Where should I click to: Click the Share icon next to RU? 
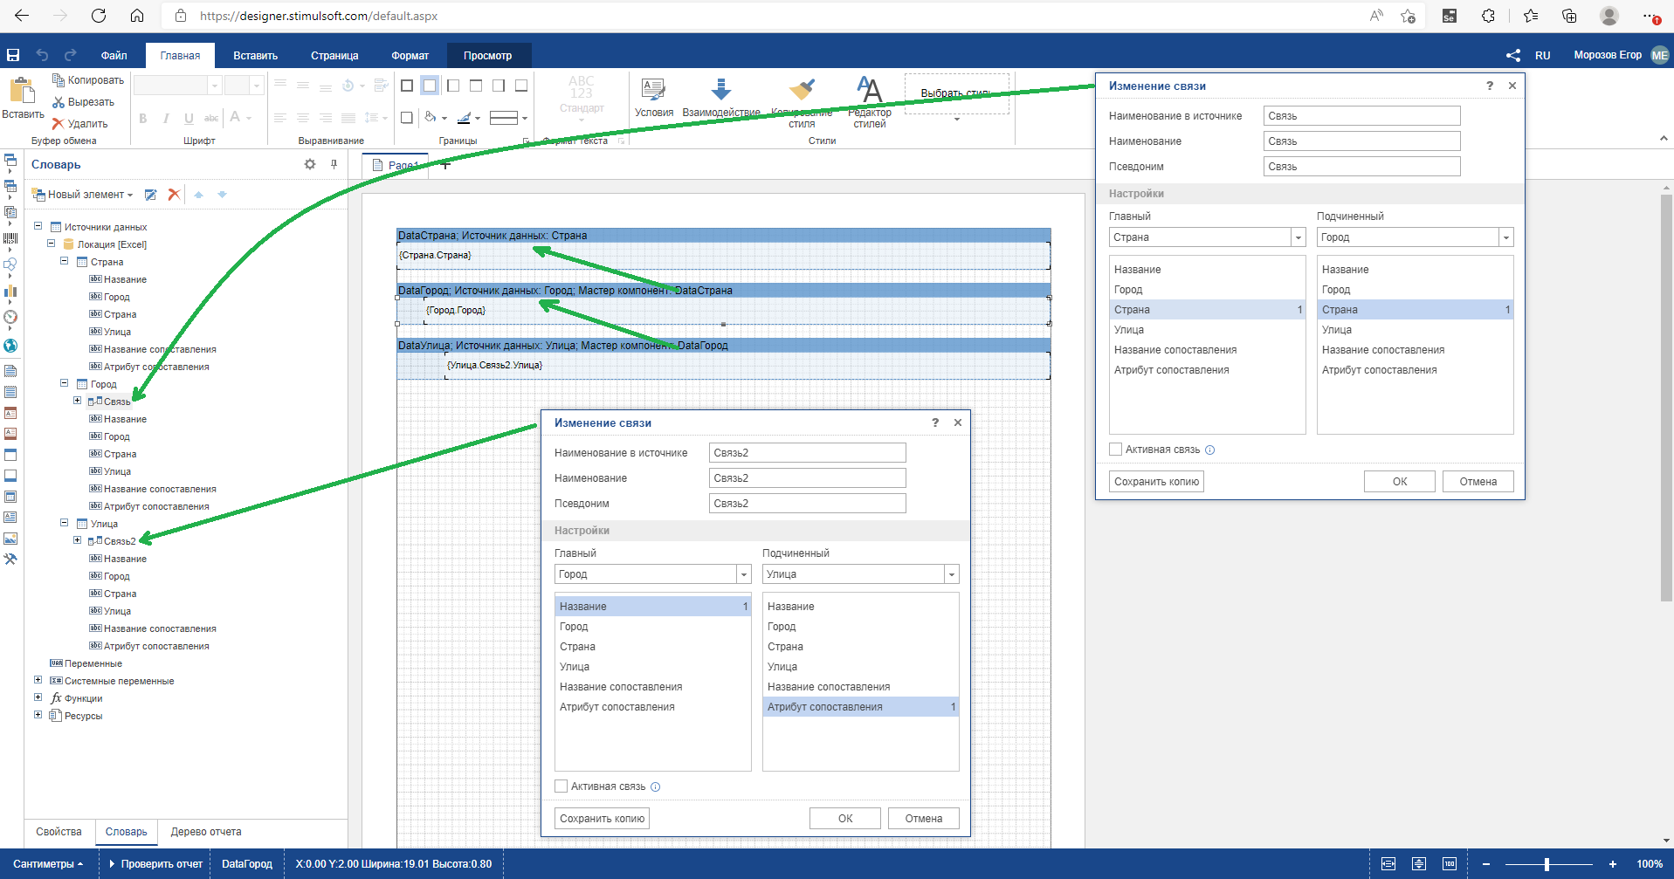(1513, 55)
